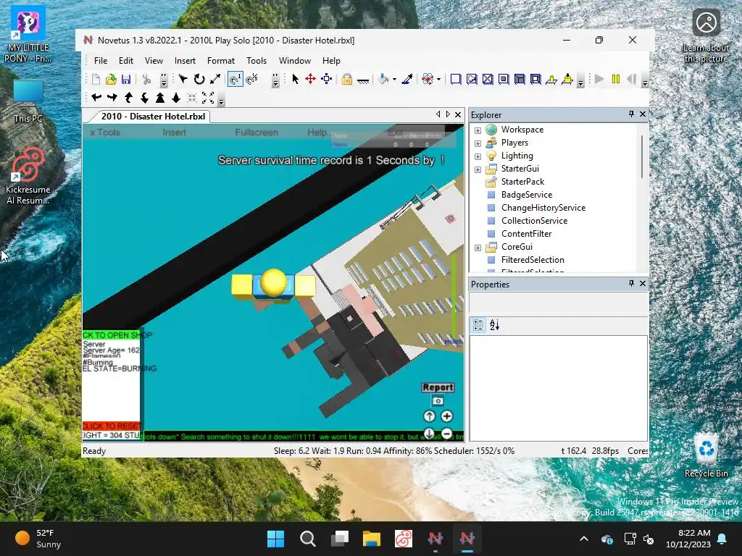Click the padlock Lock tool icon
Viewport: 742px width, 556px height.
point(347,80)
